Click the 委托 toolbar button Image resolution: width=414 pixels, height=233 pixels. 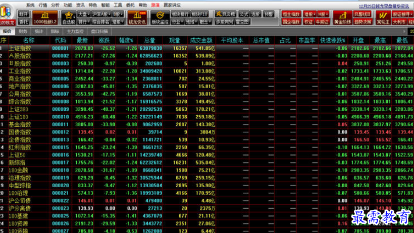pyautogui.click(x=24, y=22)
